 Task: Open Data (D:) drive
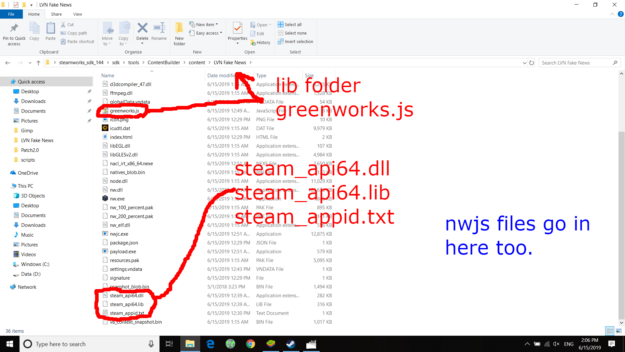tap(31, 274)
